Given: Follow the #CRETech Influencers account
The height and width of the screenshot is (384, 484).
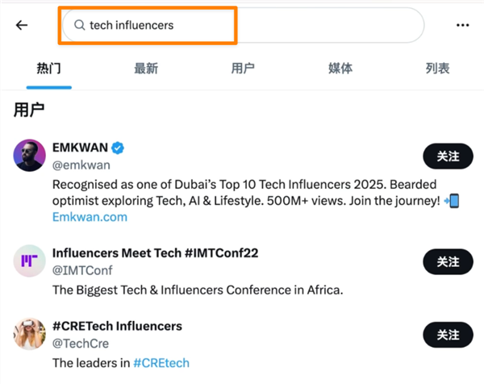Looking at the screenshot, I should (x=448, y=334).
